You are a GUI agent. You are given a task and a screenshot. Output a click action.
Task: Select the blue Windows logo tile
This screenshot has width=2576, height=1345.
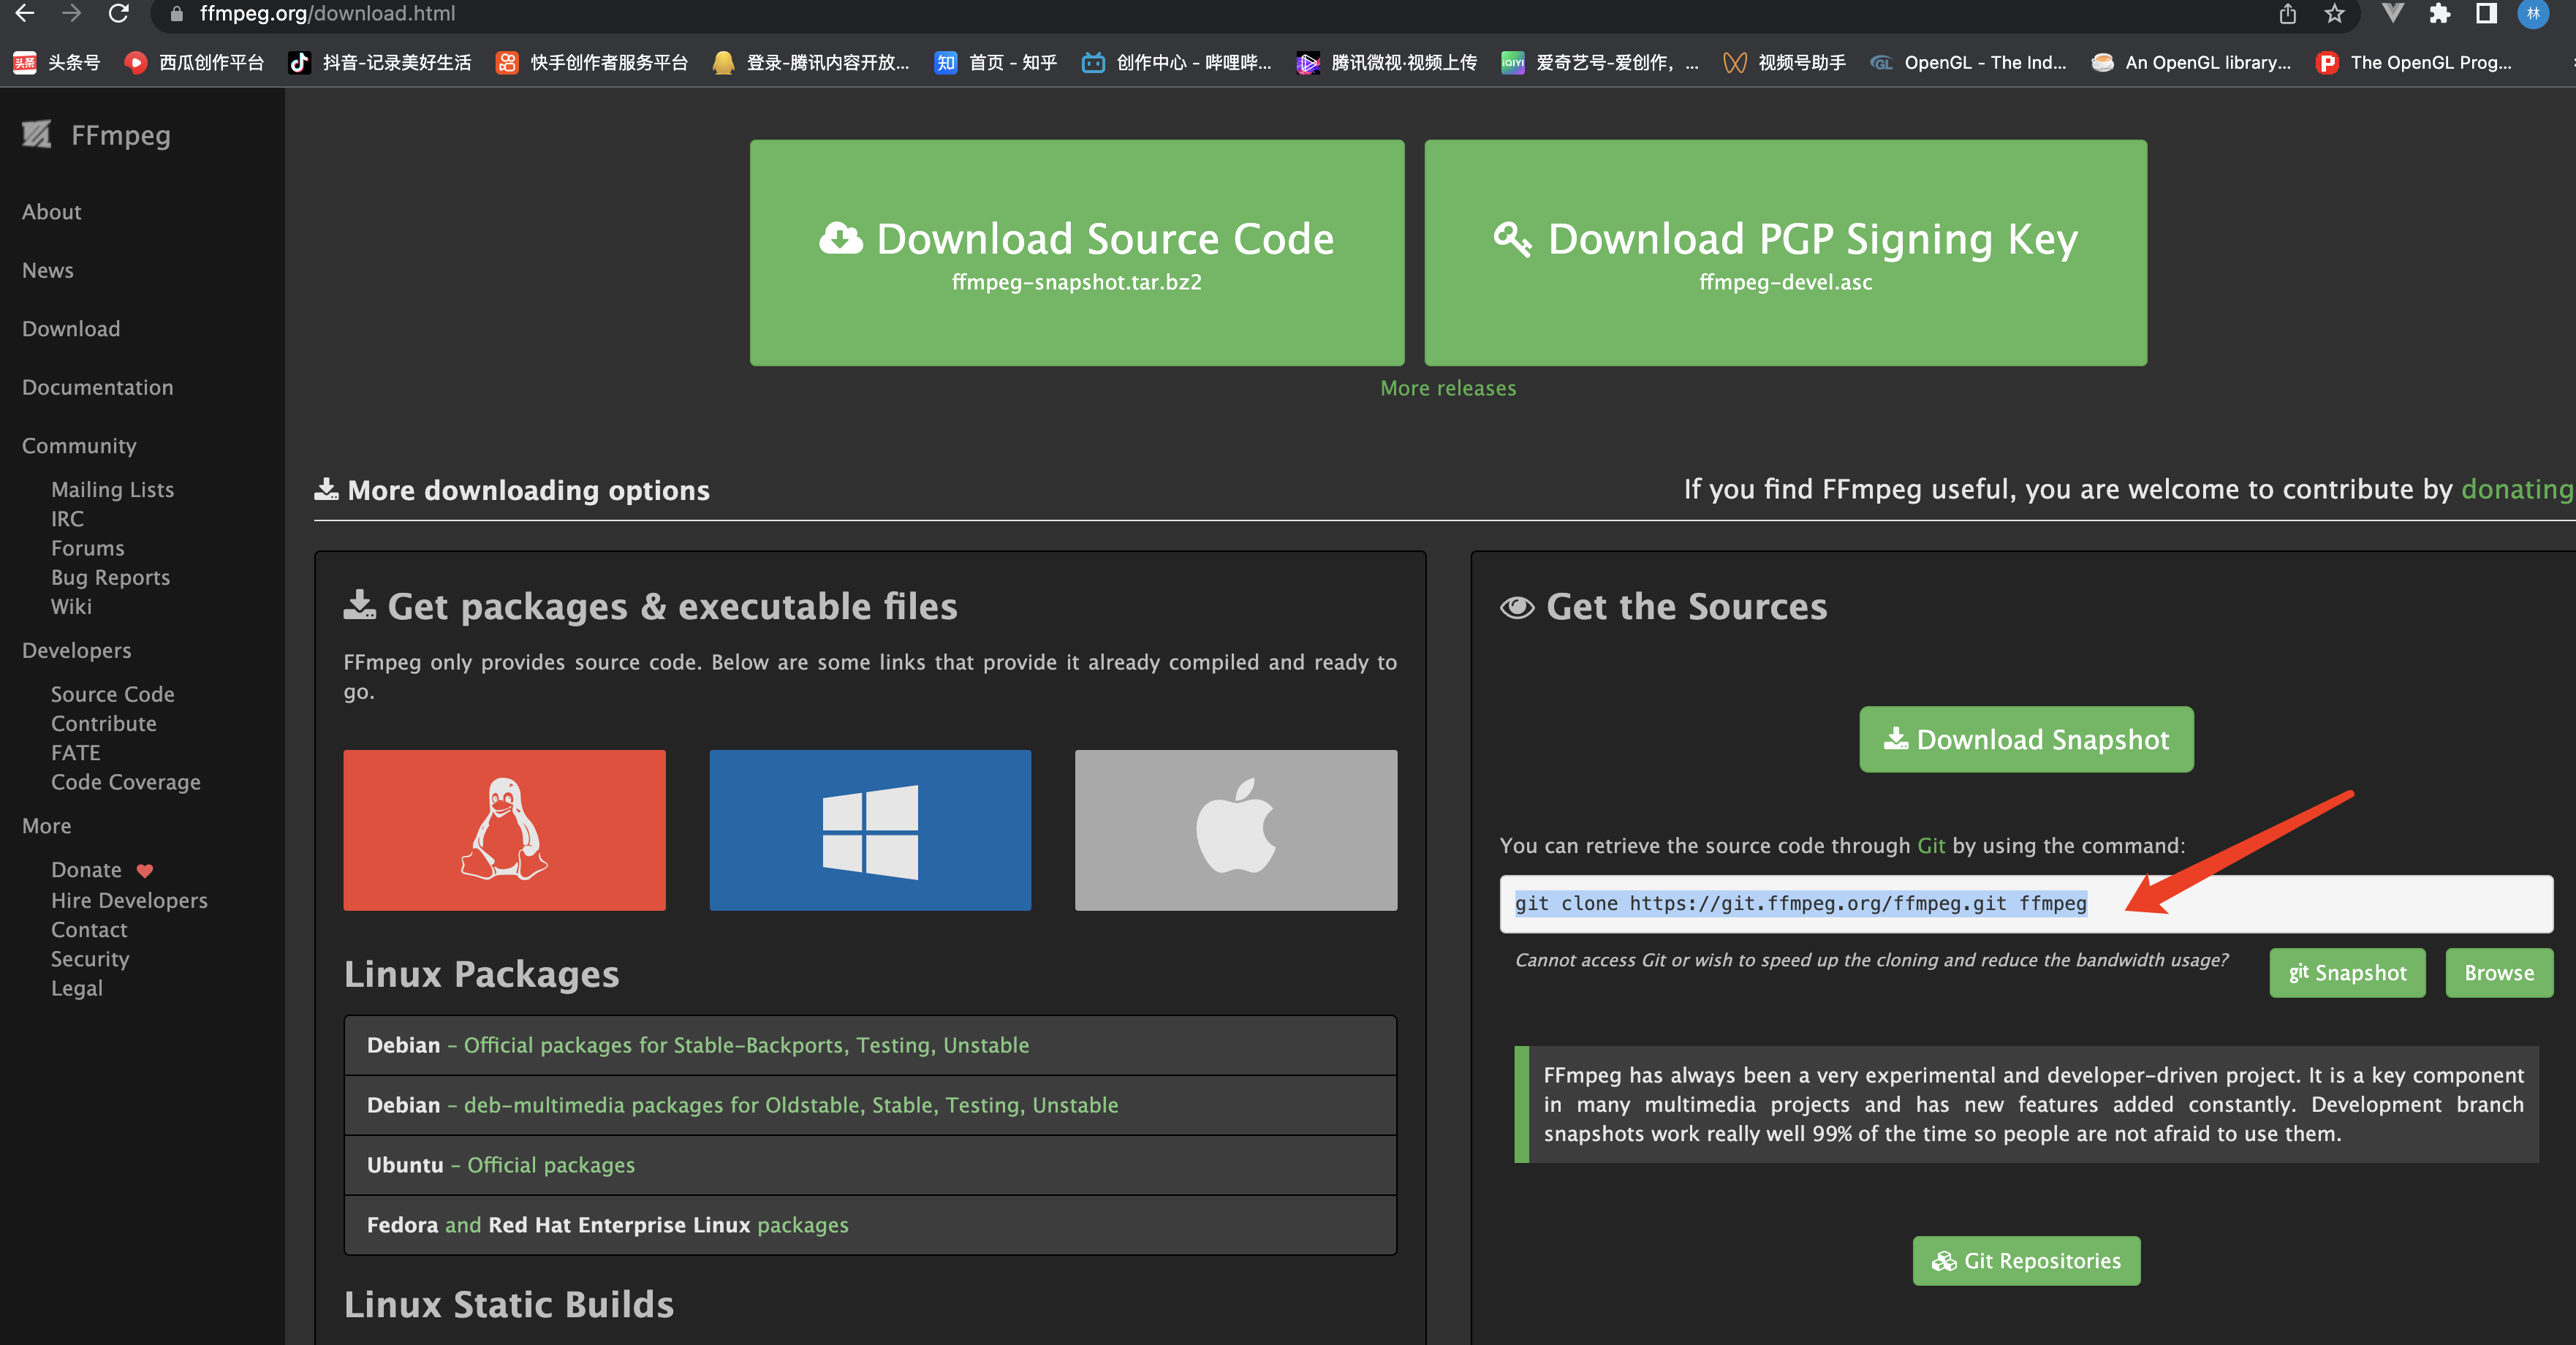coord(870,830)
